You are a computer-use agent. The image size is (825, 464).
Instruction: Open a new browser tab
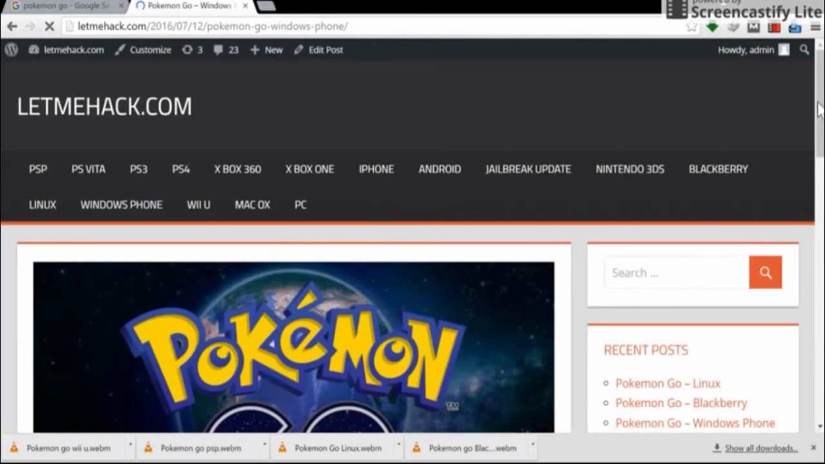tap(266, 6)
